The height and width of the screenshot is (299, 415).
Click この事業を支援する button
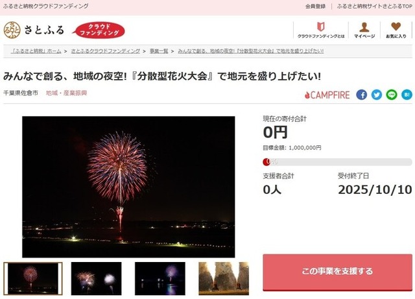pyautogui.click(x=337, y=272)
